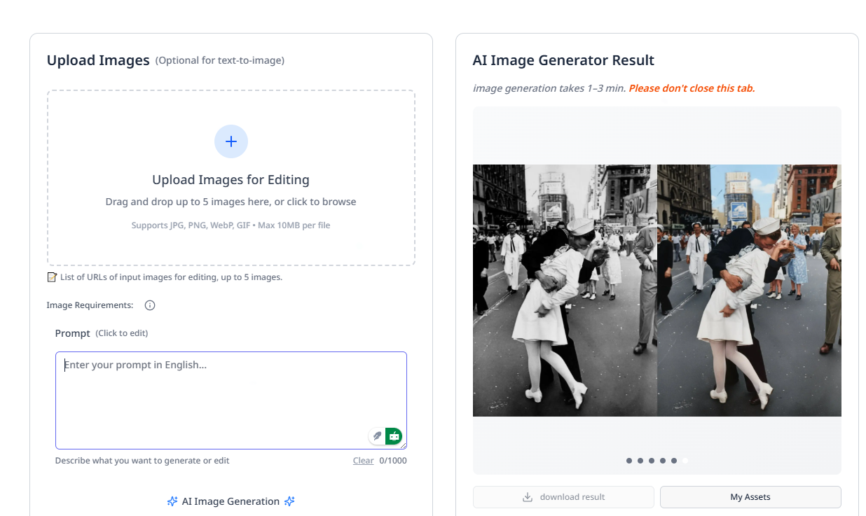Open the Image Requirements info icon
This screenshot has width=866, height=516.
150,305
